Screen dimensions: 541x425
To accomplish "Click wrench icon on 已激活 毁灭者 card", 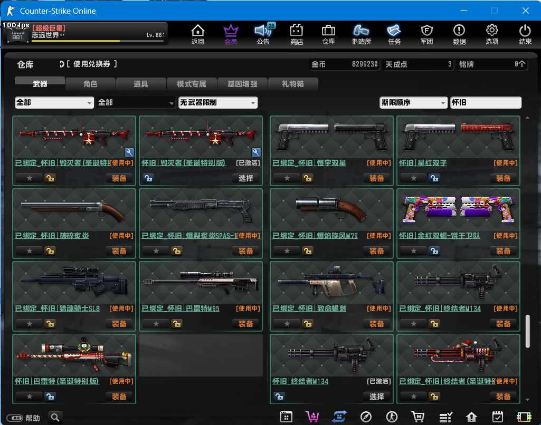I will 256,152.
